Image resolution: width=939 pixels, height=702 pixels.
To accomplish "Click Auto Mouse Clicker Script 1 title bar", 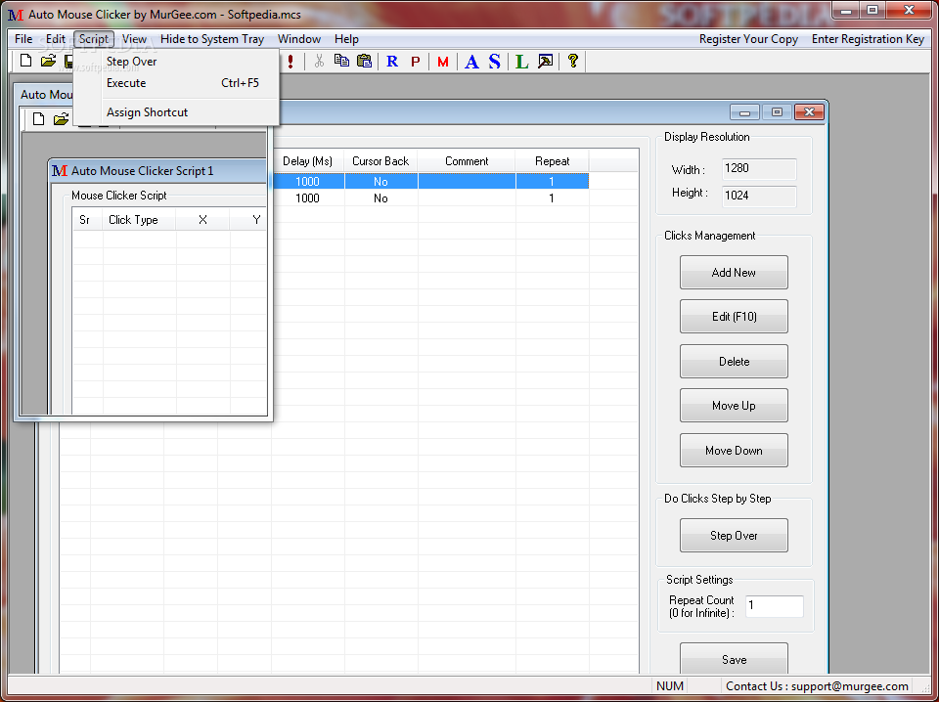I will pos(158,171).
